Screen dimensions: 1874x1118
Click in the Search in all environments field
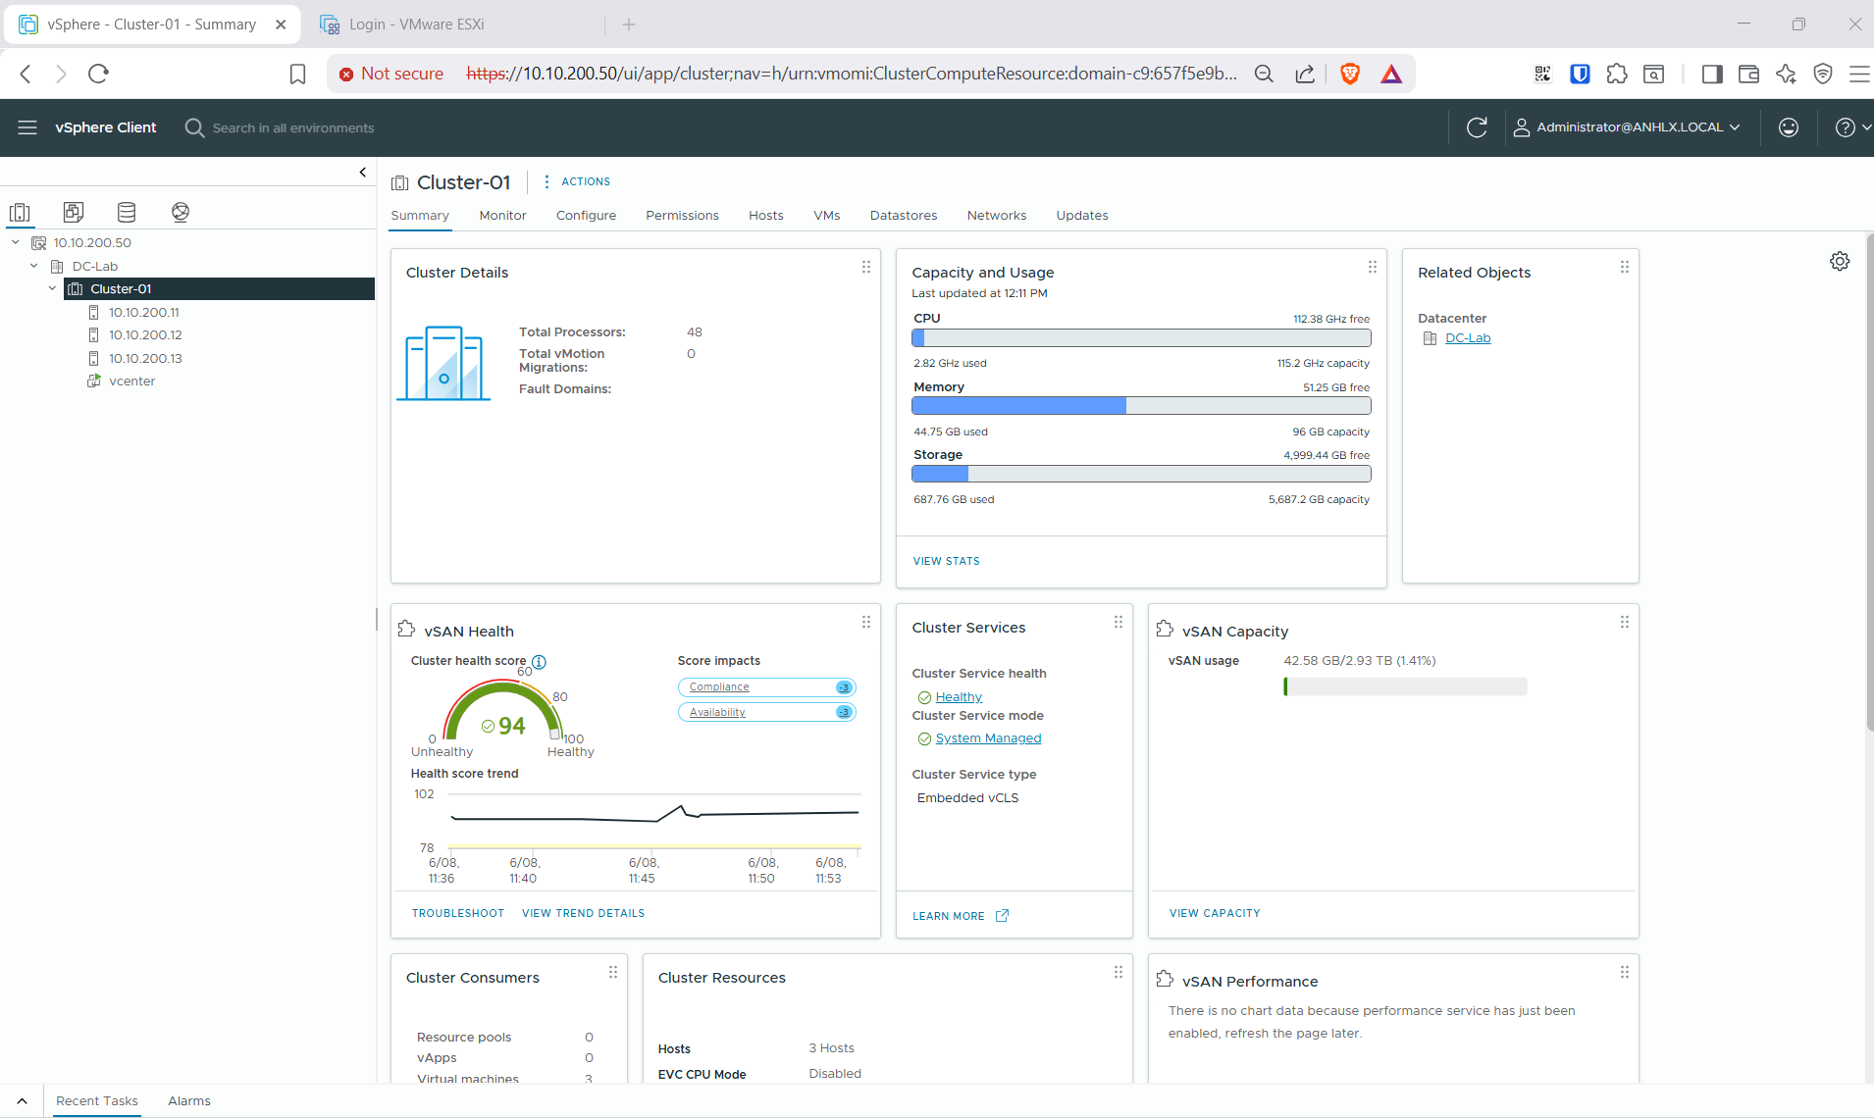pos(292,128)
